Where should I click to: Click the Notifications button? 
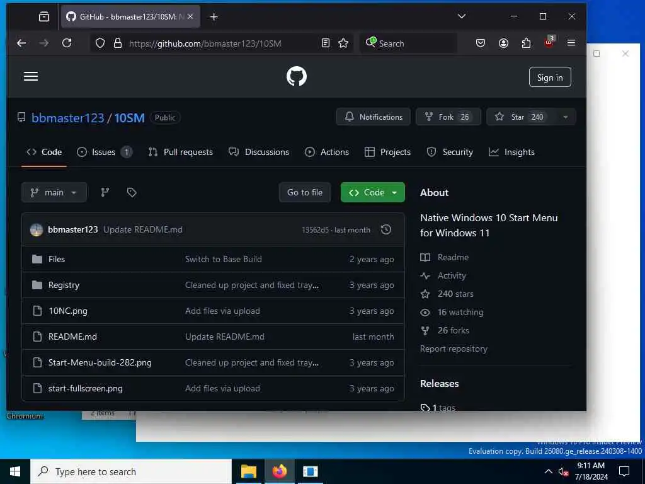pyautogui.click(x=373, y=117)
